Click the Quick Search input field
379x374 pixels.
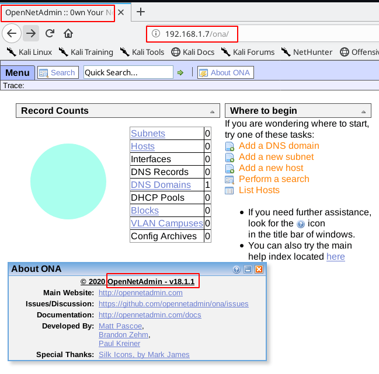click(x=128, y=72)
